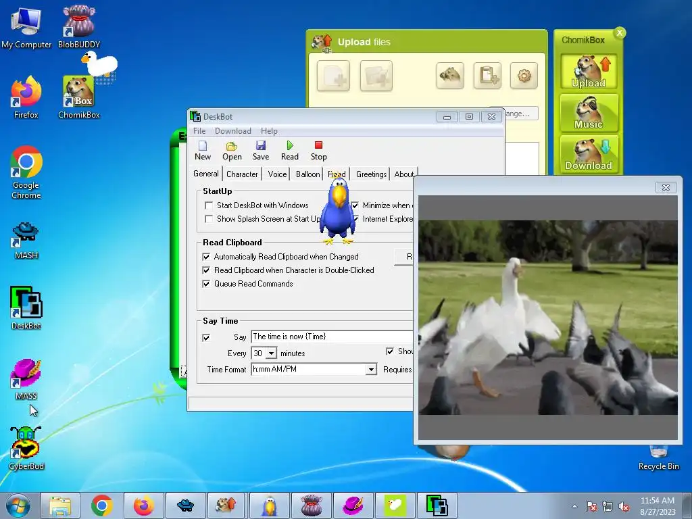The width and height of the screenshot is (692, 519).
Task: Close the ChomikBox green panel
Action: click(x=620, y=32)
